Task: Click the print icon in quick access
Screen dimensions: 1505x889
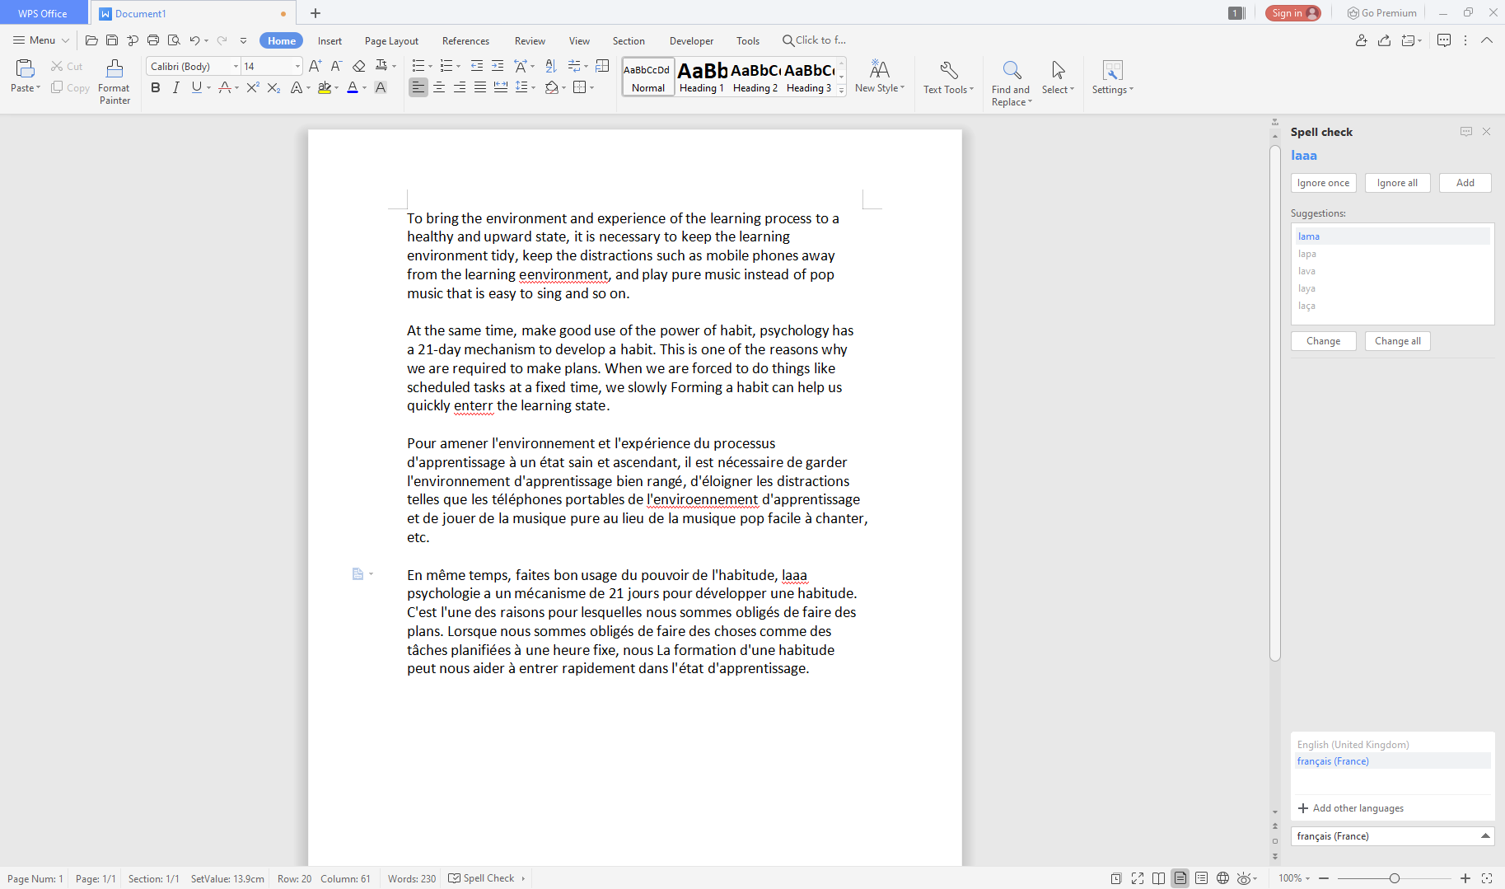Action: [153, 40]
